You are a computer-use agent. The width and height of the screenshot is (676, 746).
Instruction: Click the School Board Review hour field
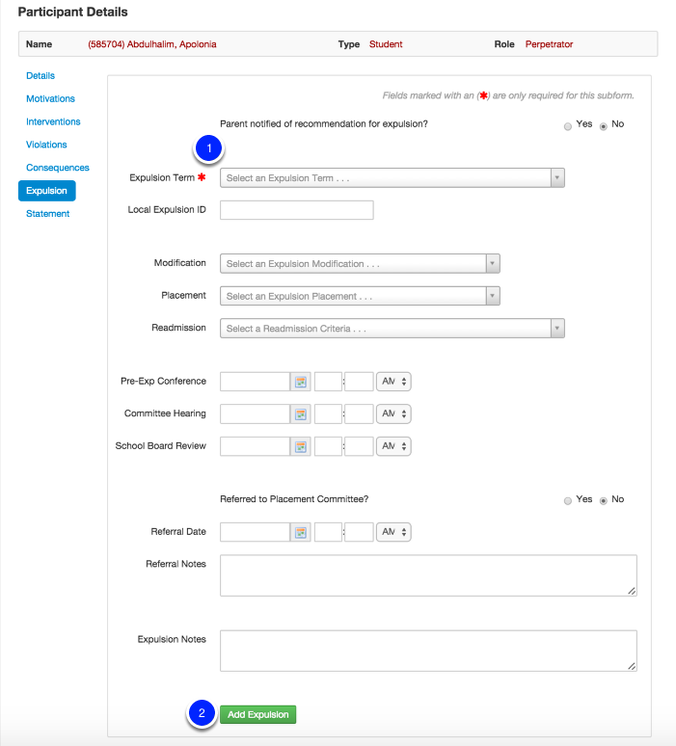click(328, 446)
